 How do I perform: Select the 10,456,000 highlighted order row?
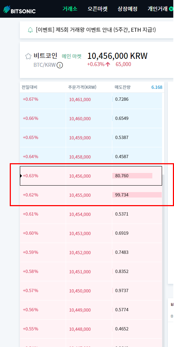coord(91,176)
